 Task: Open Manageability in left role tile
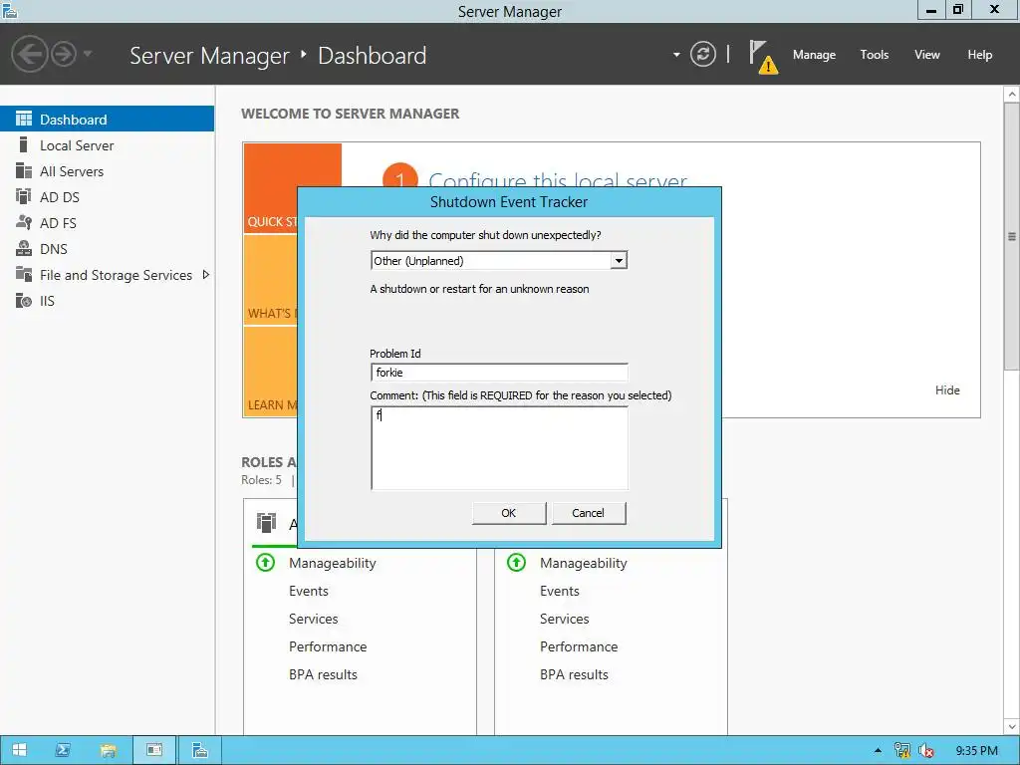point(333,564)
